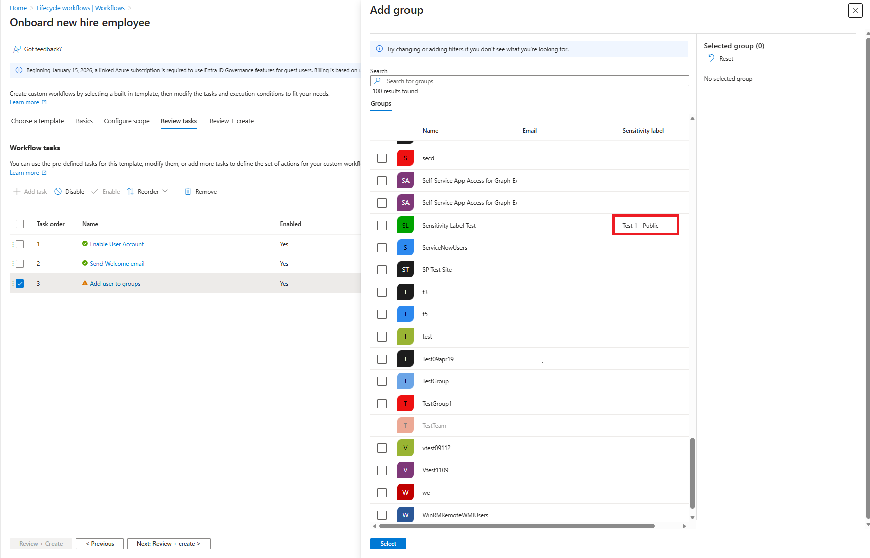Select the Remove trash icon

point(187,191)
